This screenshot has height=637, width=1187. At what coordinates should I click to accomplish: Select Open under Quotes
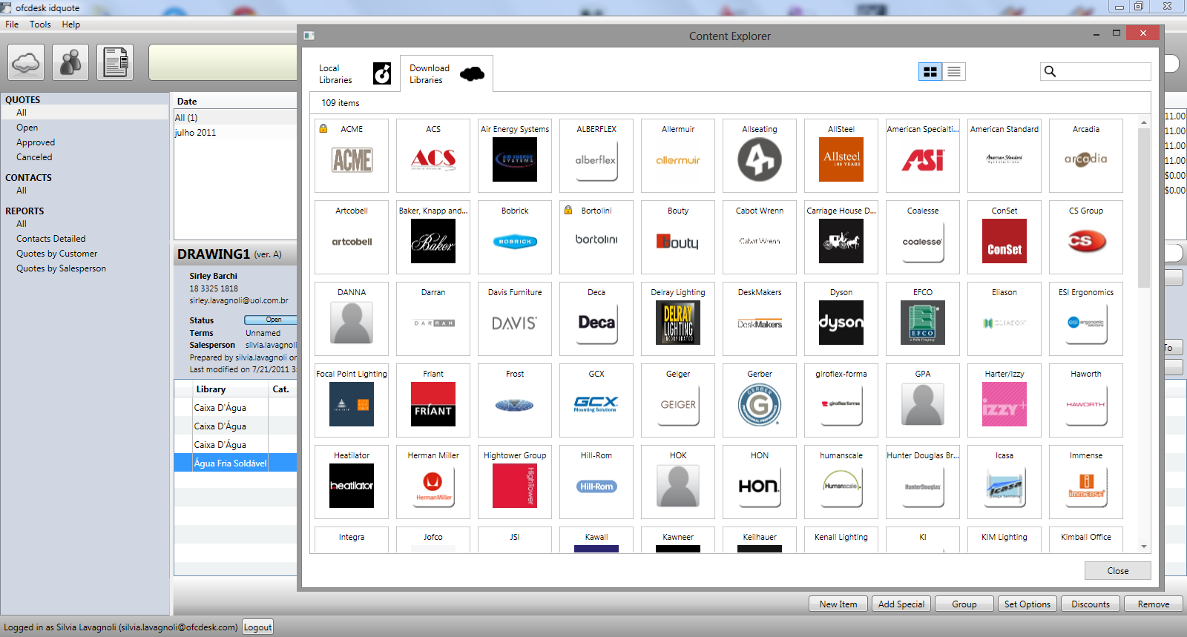(27, 128)
